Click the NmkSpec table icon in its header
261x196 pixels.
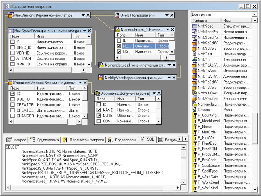click(11, 31)
